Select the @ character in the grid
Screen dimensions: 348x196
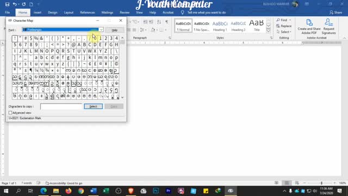pyautogui.click(x=73, y=45)
